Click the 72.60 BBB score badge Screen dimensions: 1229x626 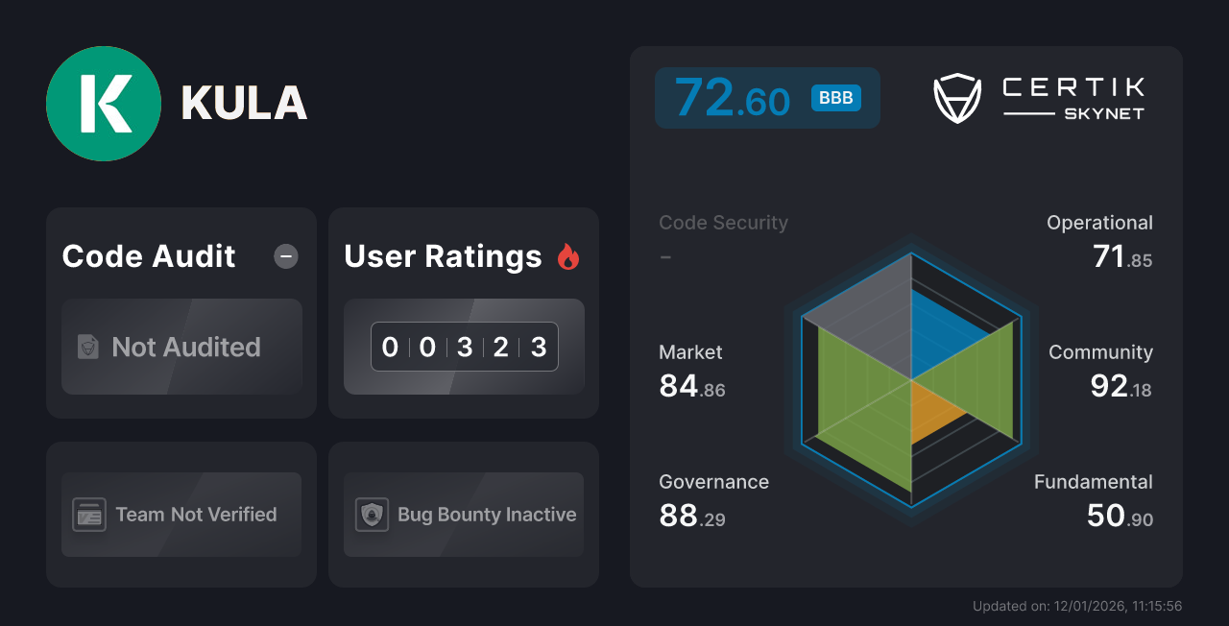[x=767, y=97]
